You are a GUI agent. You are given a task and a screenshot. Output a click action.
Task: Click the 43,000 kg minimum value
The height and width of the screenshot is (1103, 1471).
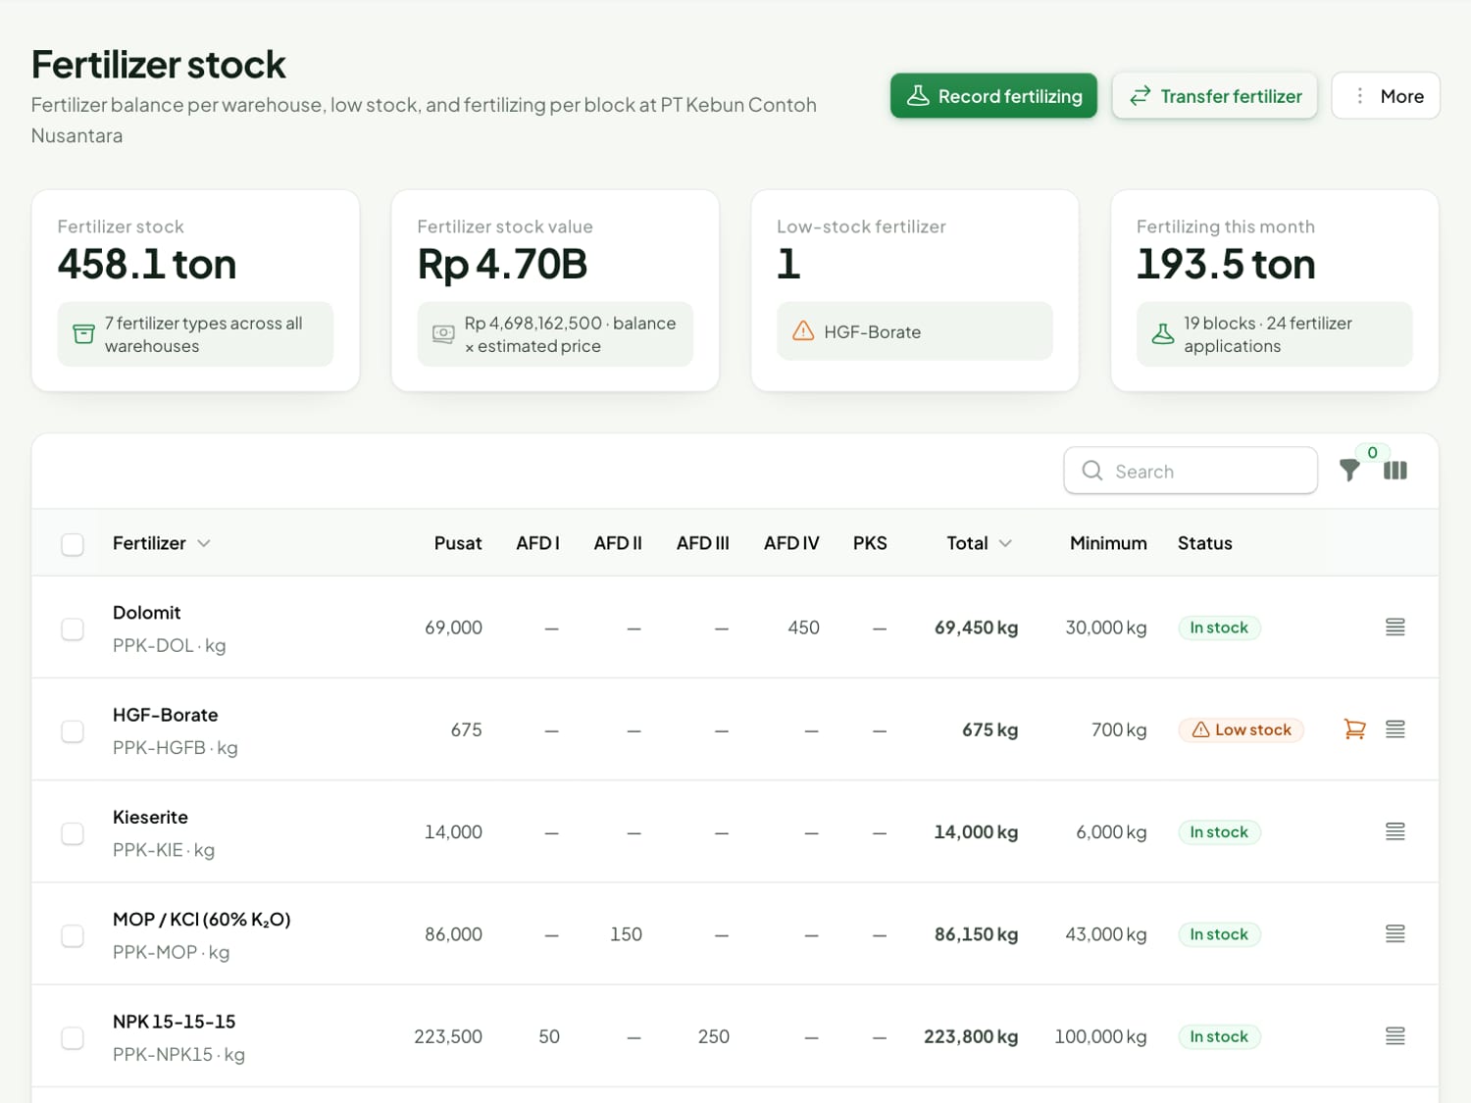click(1106, 934)
